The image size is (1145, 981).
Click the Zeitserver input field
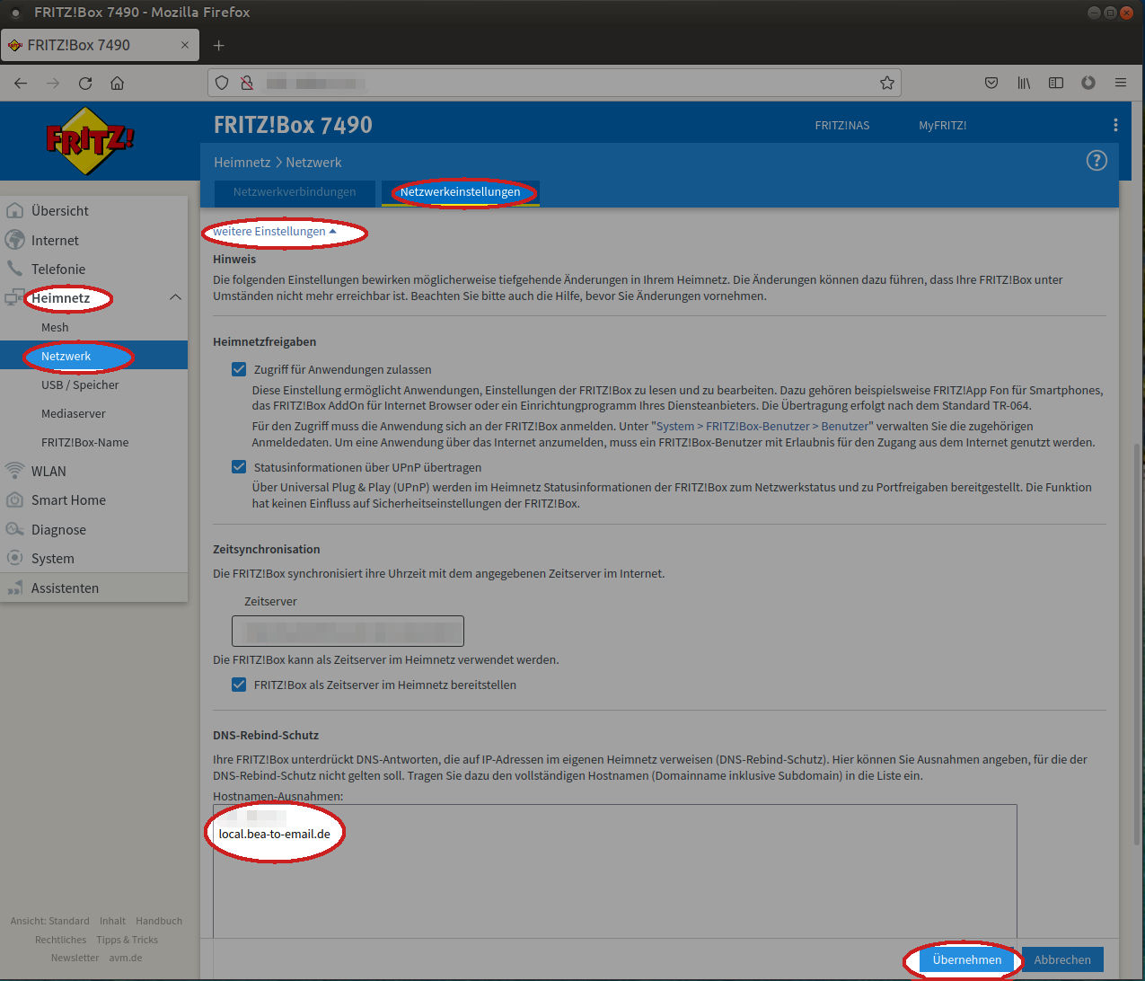[x=348, y=631]
